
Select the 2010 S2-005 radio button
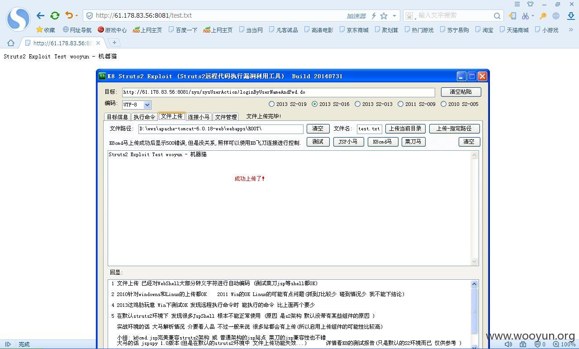[443, 104]
